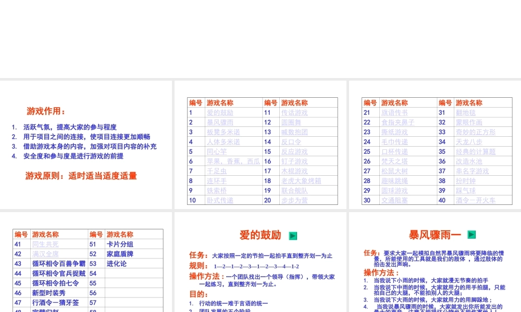Click the 毛巾传递 hyperlink
Image resolution: width=521 pixels, height=312 pixels.
(394, 142)
